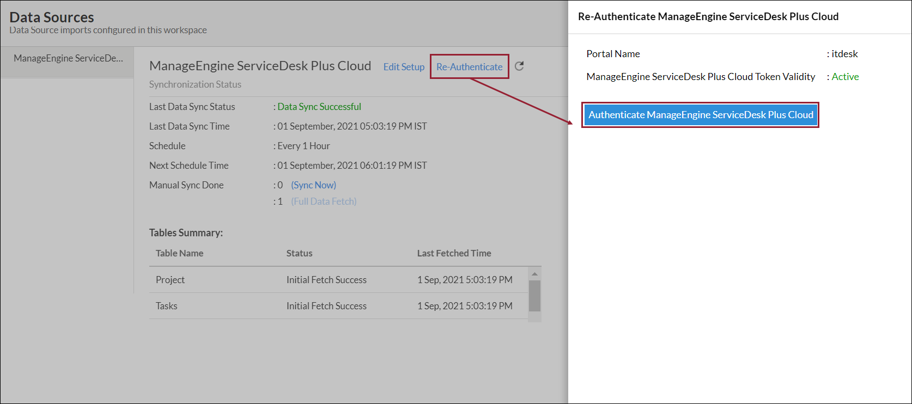Viewport: 912px width, 404px height.
Task: Click the Sync Now link
Action: pos(313,185)
